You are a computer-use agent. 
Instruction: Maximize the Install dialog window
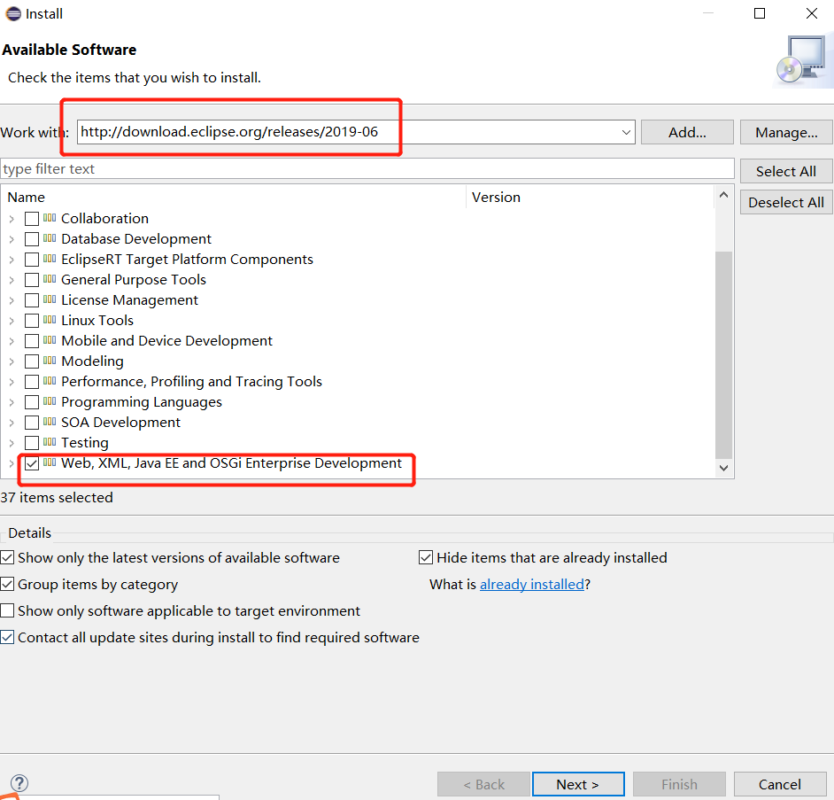tap(760, 13)
